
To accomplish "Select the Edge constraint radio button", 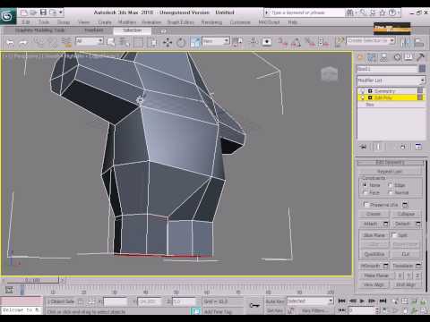I will point(391,185).
